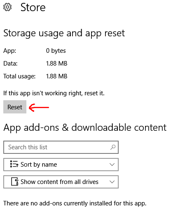Click the 'If this app isn't working right' text
Viewport: 171px width, 212px height.
[x=54, y=93]
